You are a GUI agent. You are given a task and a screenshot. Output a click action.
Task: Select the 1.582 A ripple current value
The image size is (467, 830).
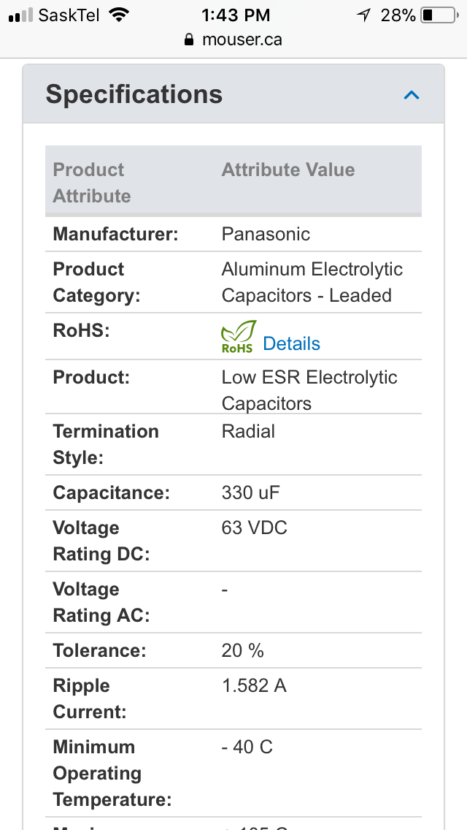pos(254,686)
